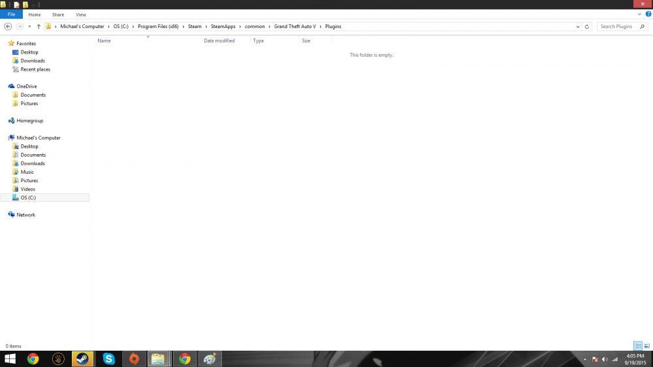Navigate to Michael's Computer in breadcrumb
Viewport: 653px width, 367px height.
coord(82,26)
